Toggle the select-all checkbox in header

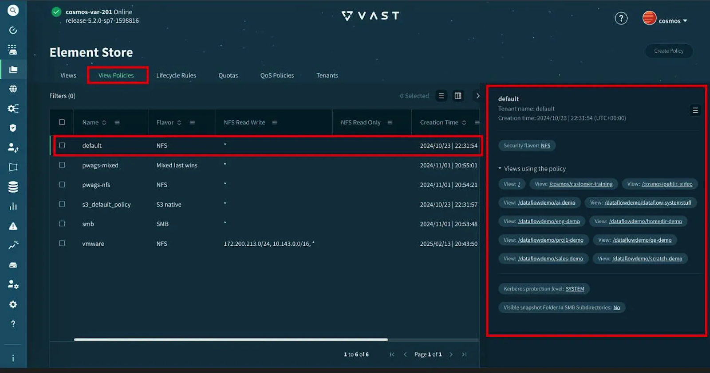coord(62,122)
